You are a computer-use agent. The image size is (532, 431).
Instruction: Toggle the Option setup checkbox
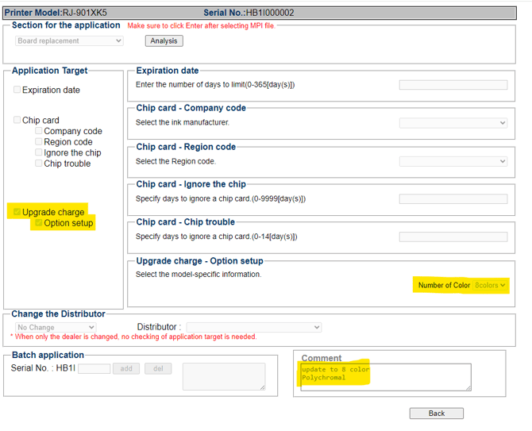click(38, 223)
